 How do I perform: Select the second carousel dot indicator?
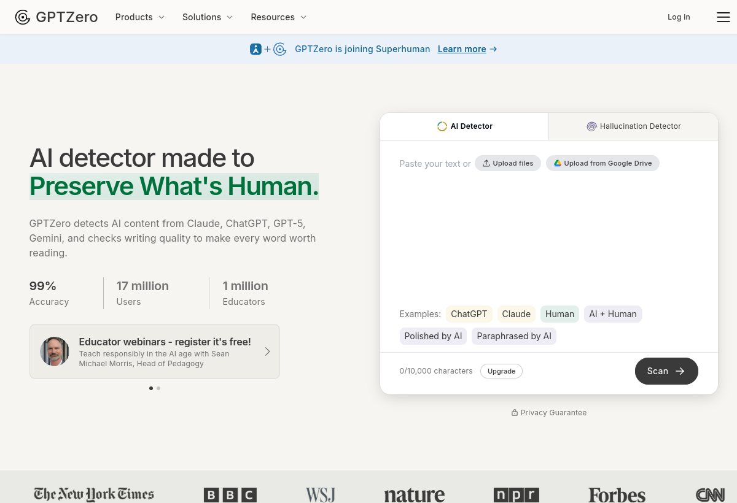coord(158,388)
